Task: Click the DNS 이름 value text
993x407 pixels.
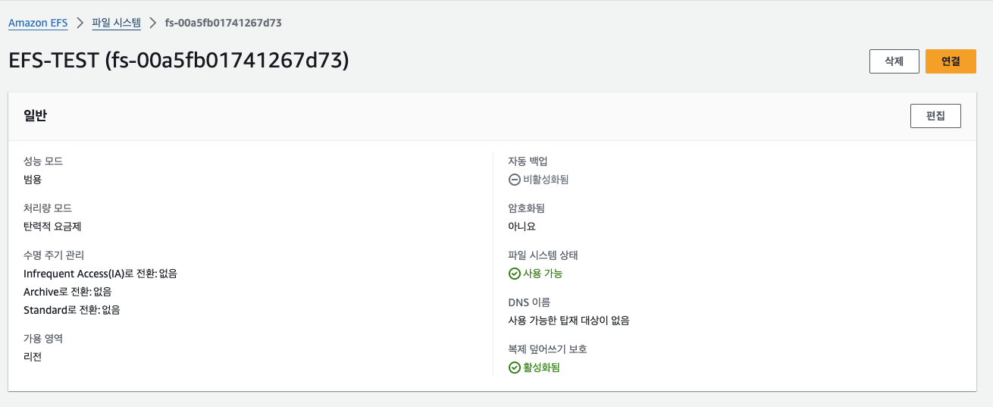Action: tap(569, 321)
